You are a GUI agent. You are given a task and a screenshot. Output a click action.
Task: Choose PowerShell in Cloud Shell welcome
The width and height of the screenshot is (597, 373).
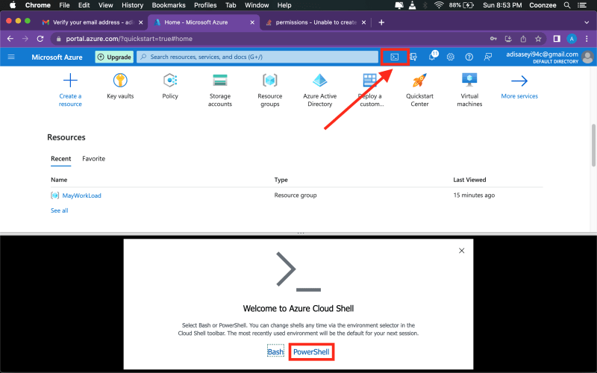(x=311, y=352)
